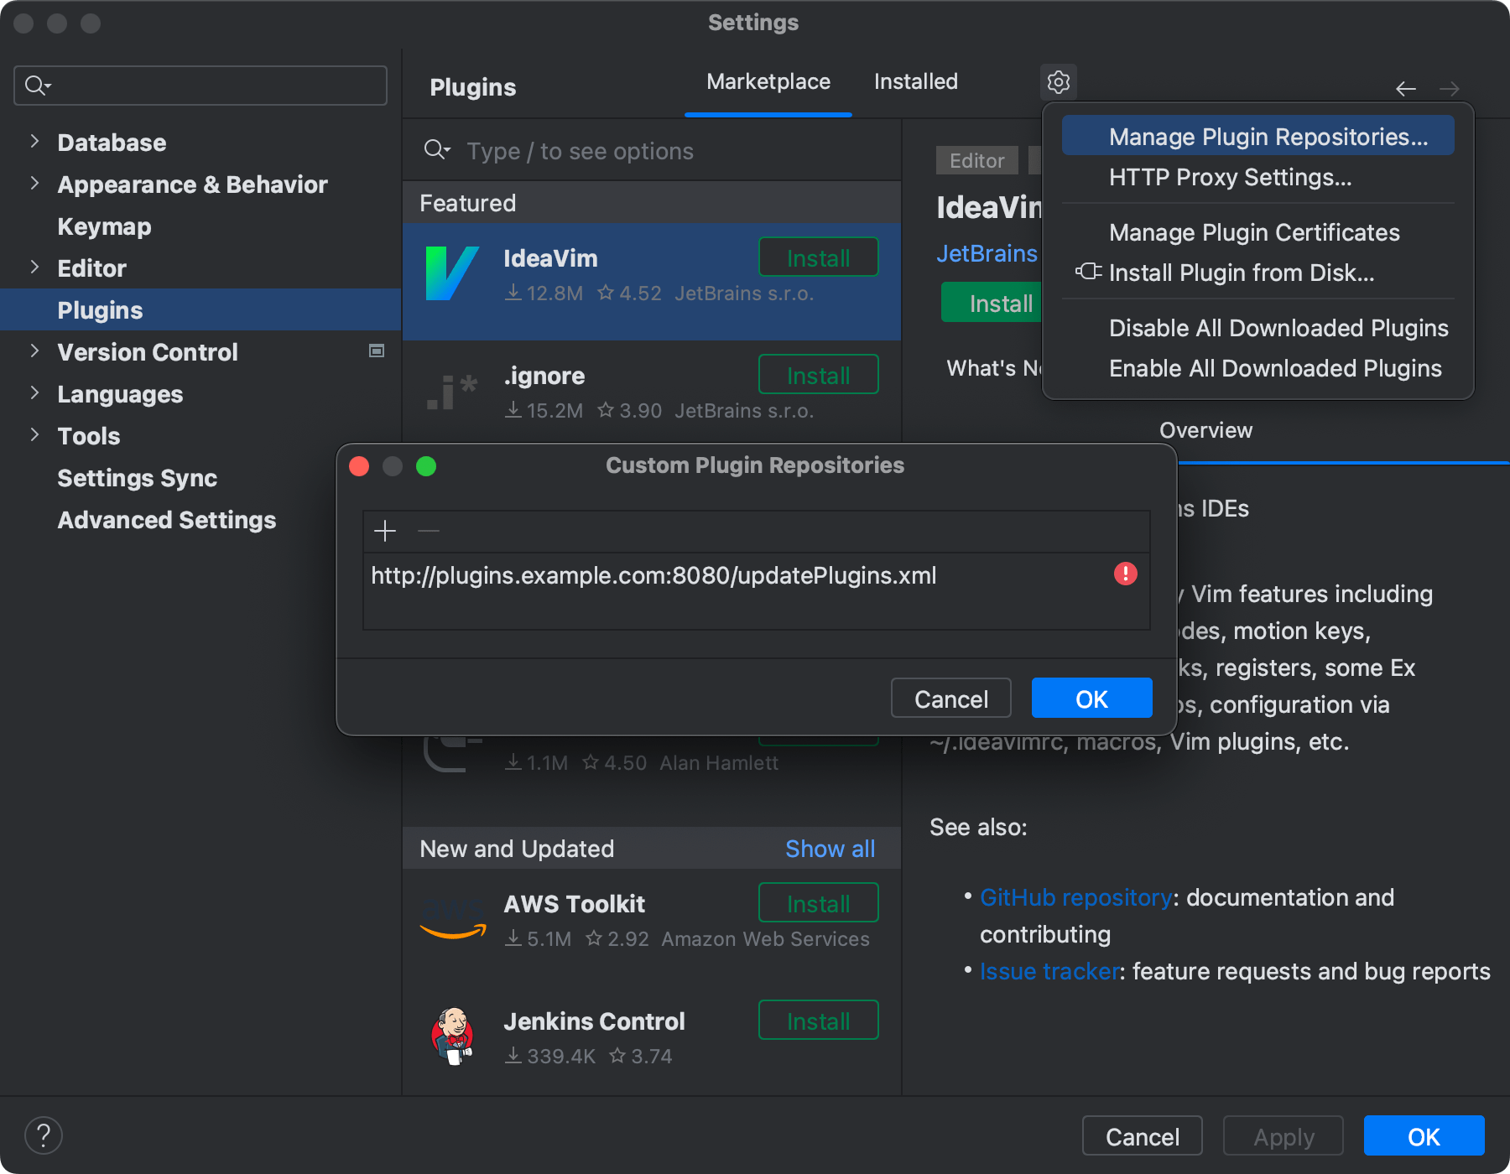
Task: Click the forward navigation arrow
Action: (1450, 88)
